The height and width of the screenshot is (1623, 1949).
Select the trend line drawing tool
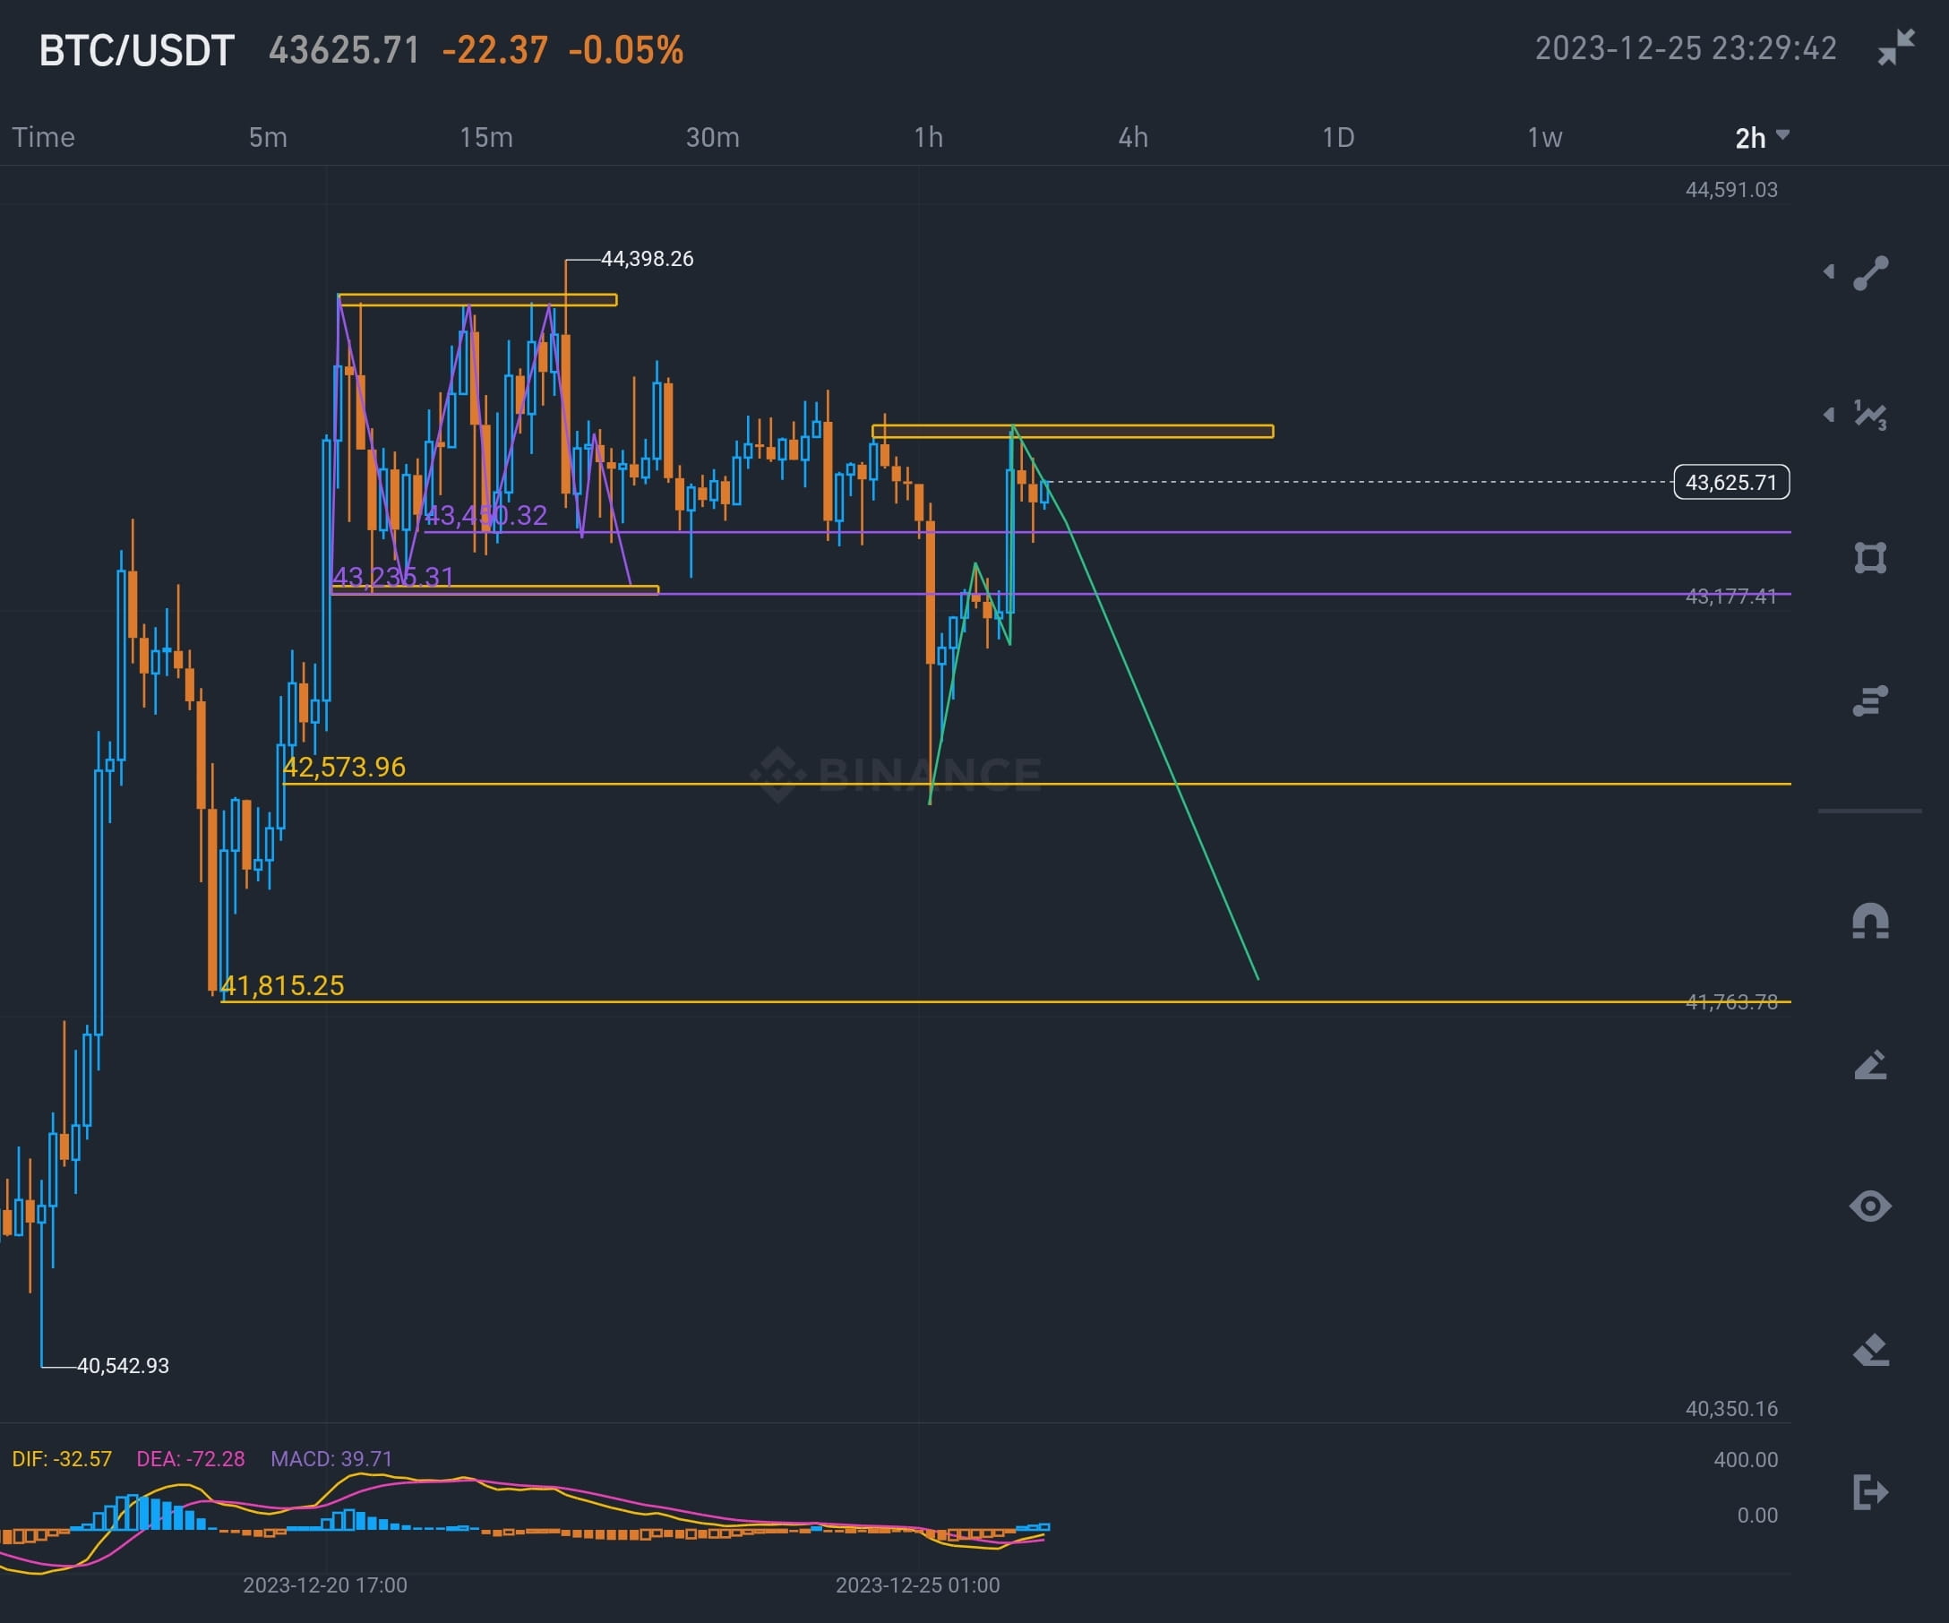[1870, 272]
